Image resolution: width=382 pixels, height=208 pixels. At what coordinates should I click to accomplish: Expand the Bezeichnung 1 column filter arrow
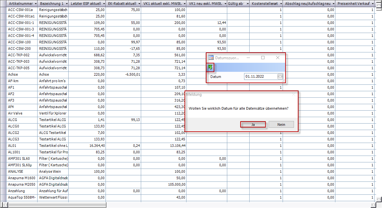pyautogui.click(x=65, y=4)
